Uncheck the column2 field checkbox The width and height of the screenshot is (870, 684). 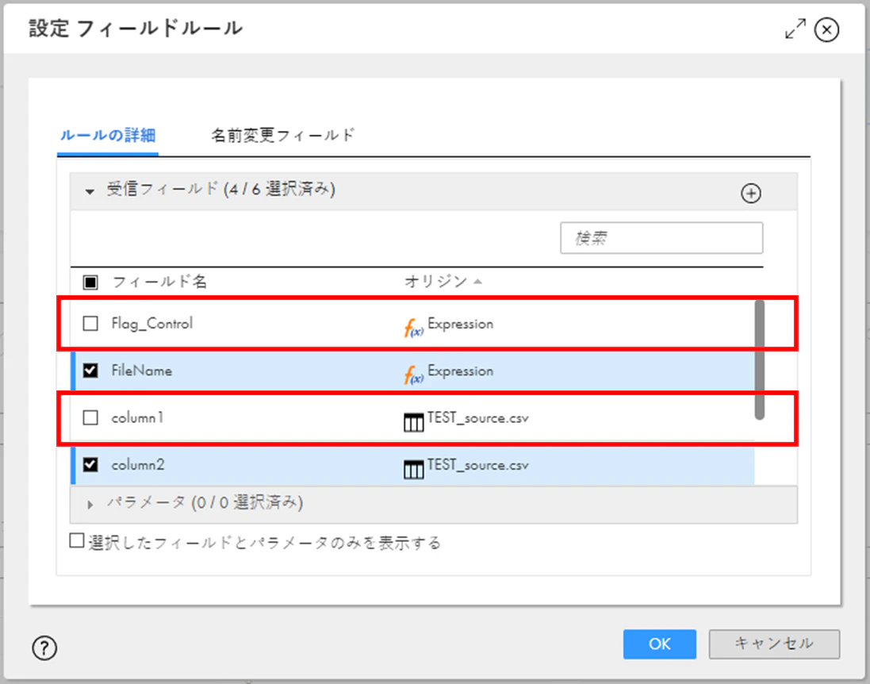90,465
